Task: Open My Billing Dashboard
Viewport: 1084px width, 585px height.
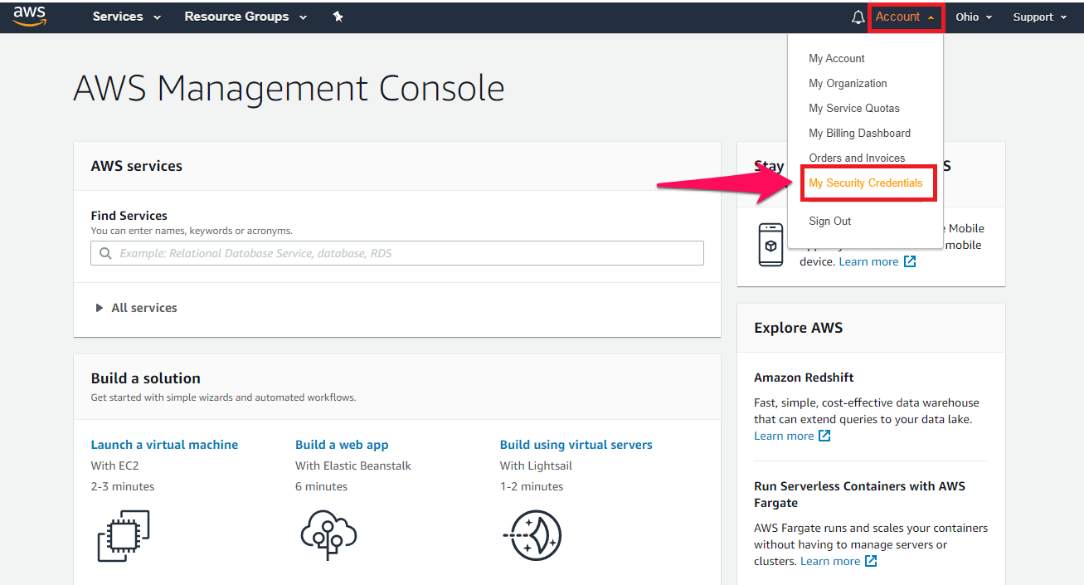Action: point(859,133)
